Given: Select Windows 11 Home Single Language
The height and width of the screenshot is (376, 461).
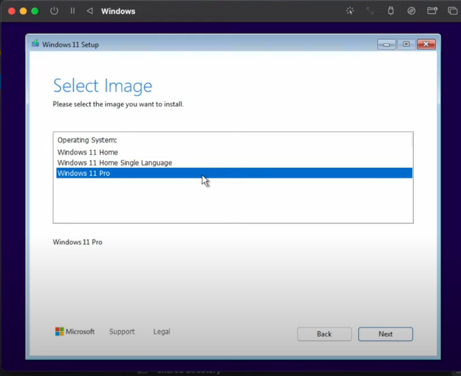Looking at the screenshot, I should 234,163.
